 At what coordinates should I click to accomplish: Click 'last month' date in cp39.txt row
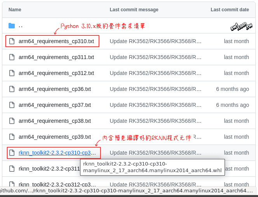pyautogui.click(x=236, y=137)
